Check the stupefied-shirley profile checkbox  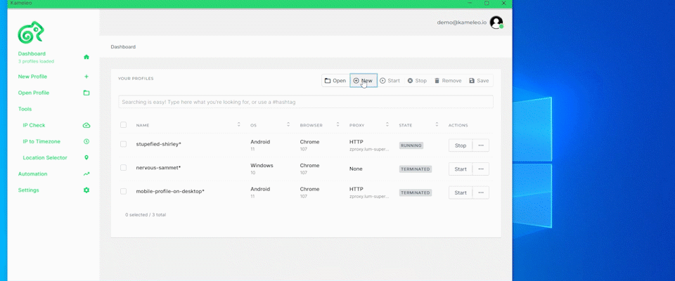tap(124, 144)
